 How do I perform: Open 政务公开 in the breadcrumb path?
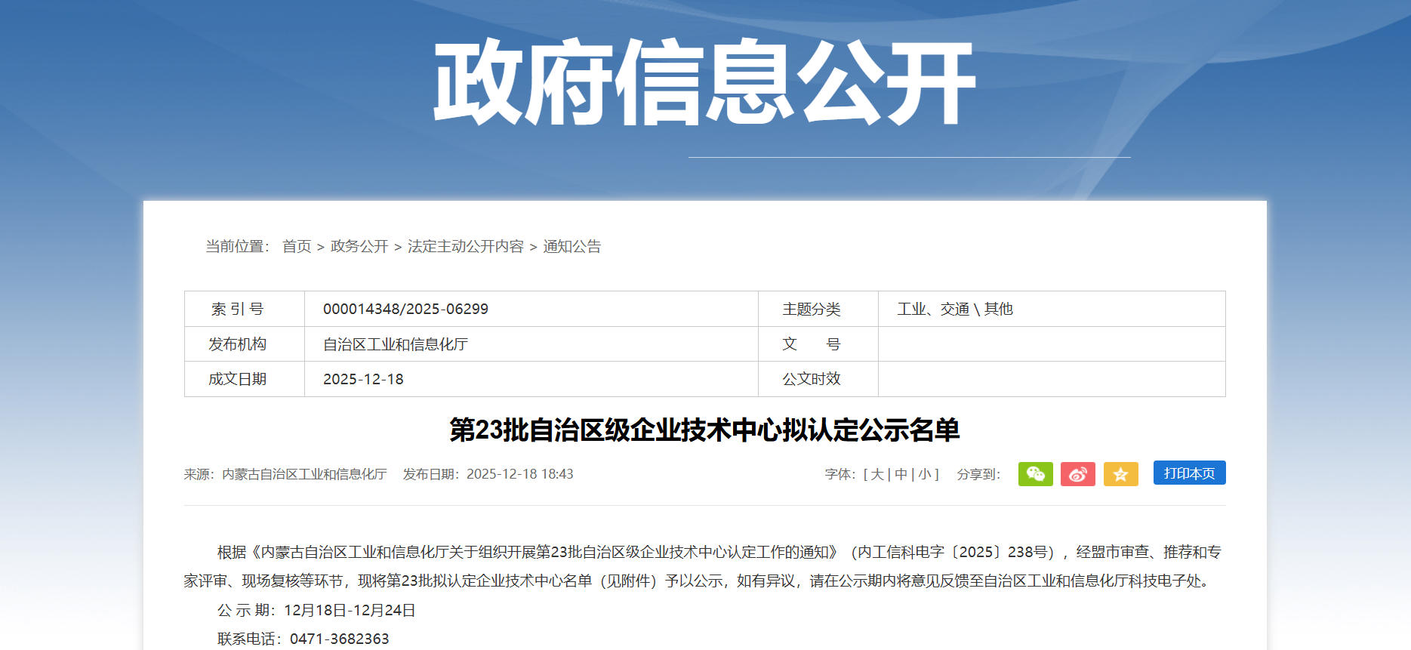point(359,246)
